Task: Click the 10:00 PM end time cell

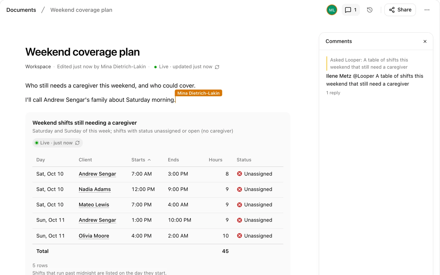Action: pyautogui.click(x=180, y=220)
